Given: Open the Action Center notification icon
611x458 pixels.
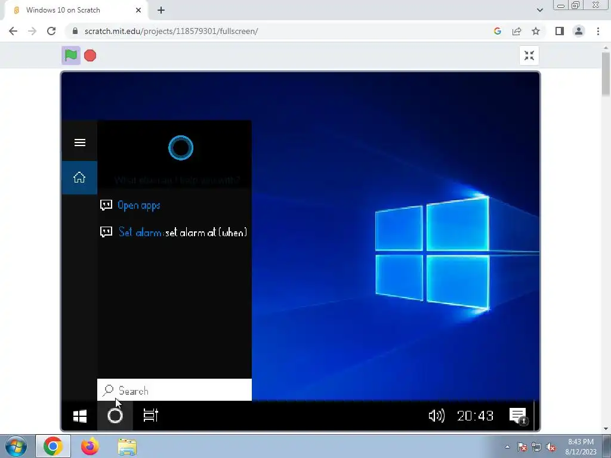Looking at the screenshot, I should [x=518, y=416].
